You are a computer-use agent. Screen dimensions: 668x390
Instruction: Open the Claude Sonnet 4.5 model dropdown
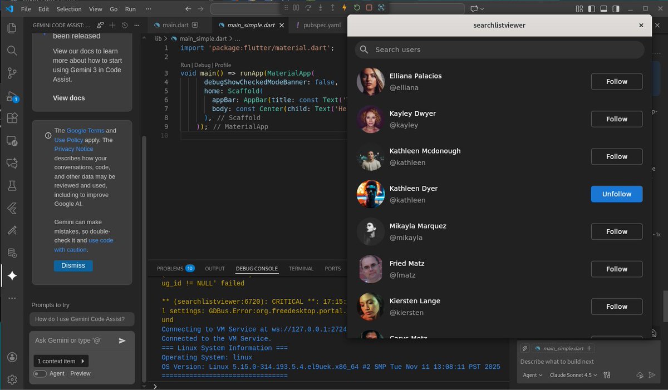click(573, 375)
